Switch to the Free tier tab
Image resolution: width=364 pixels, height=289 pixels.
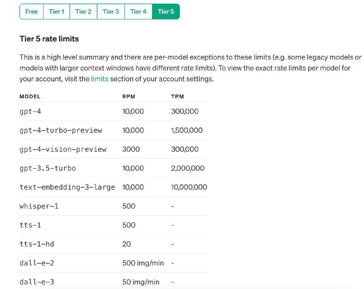[31, 12]
